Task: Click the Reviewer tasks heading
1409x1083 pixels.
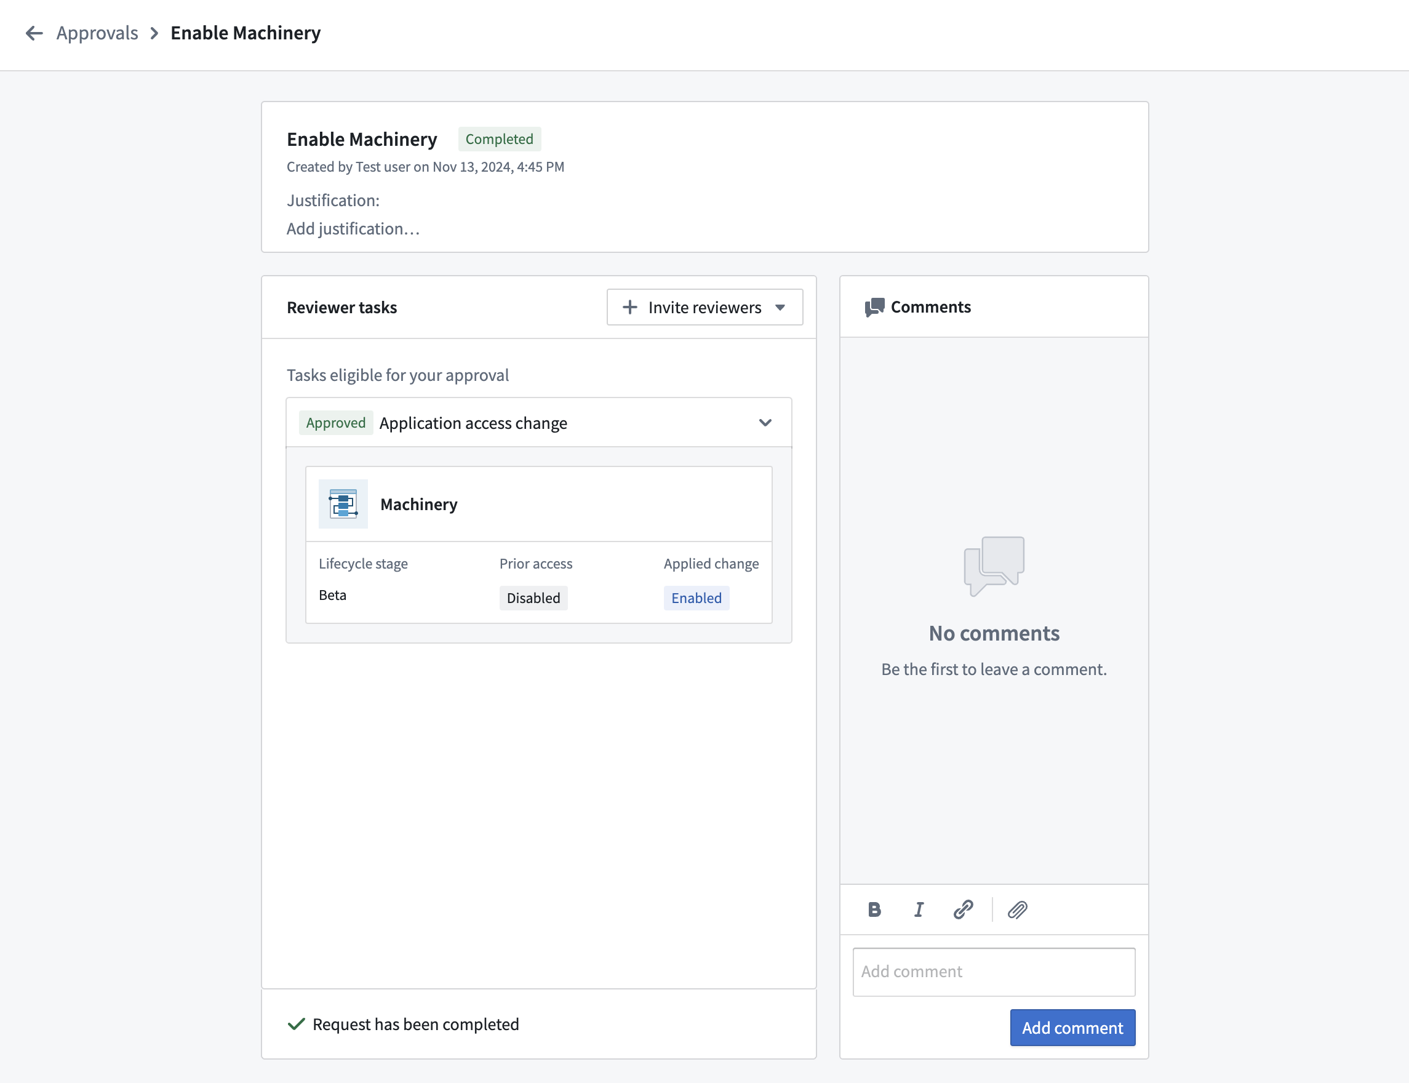Action: tap(341, 308)
